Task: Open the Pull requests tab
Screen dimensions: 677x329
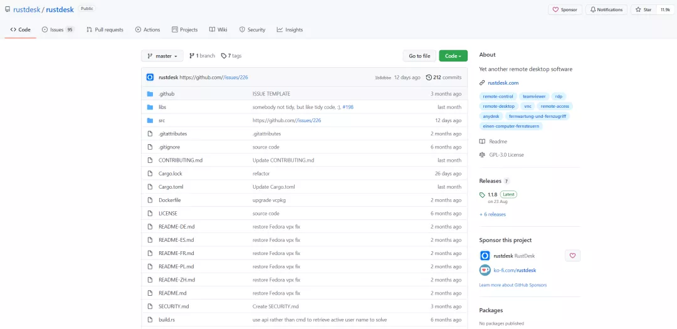Action: point(105,30)
